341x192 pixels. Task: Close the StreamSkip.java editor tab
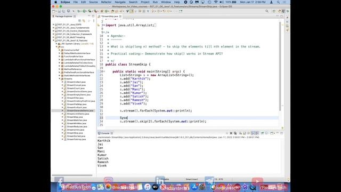(120, 17)
